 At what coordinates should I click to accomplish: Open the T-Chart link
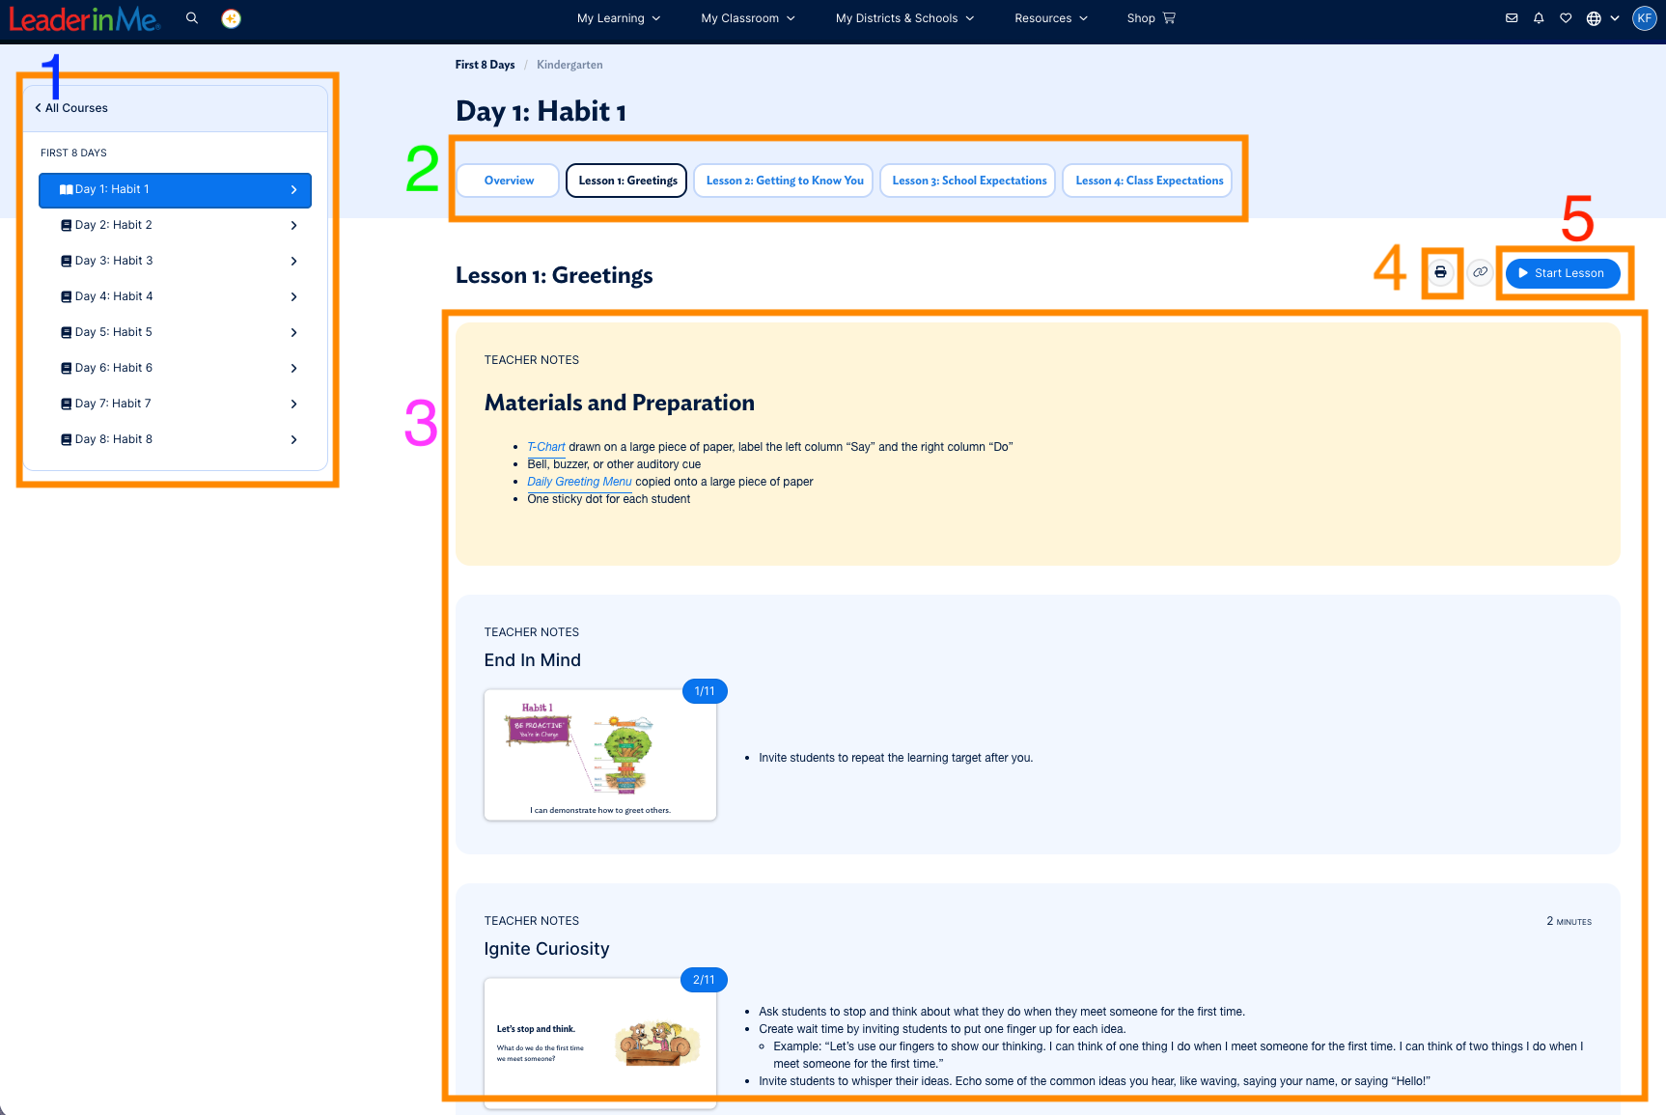click(x=545, y=447)
